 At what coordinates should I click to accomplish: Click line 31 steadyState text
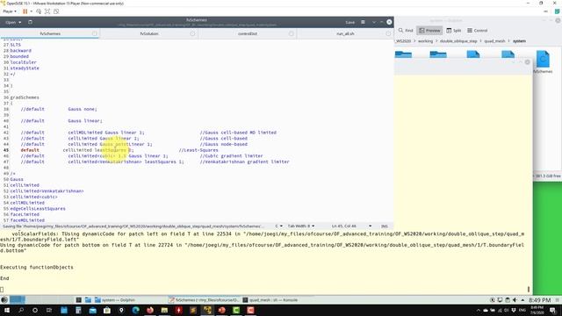click(x=25, y=68)
